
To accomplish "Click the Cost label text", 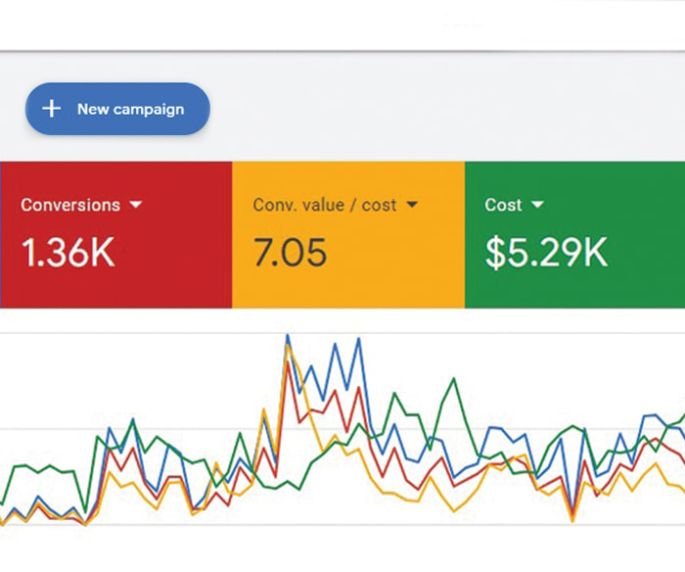I will [x=503, y=205].
